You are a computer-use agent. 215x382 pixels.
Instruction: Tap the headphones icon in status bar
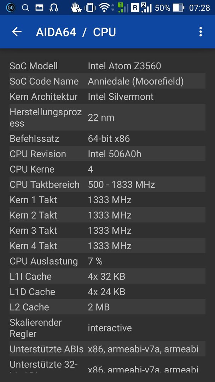tap(53, 8)
